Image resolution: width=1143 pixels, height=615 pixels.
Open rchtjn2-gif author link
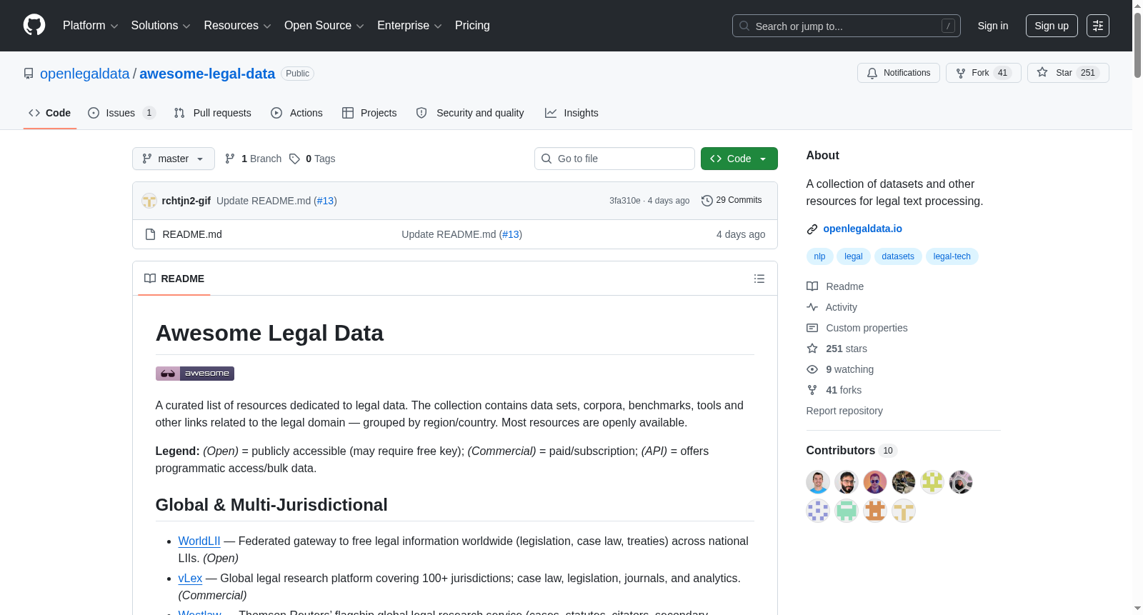pos(186,201)
